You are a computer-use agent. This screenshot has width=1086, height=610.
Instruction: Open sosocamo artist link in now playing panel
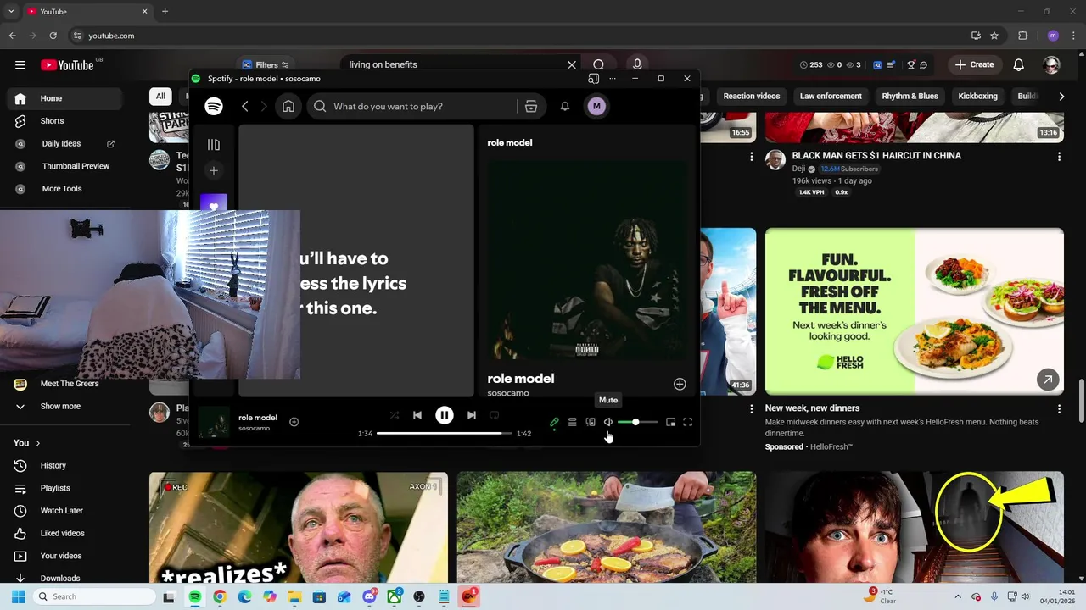coord(508,393)
